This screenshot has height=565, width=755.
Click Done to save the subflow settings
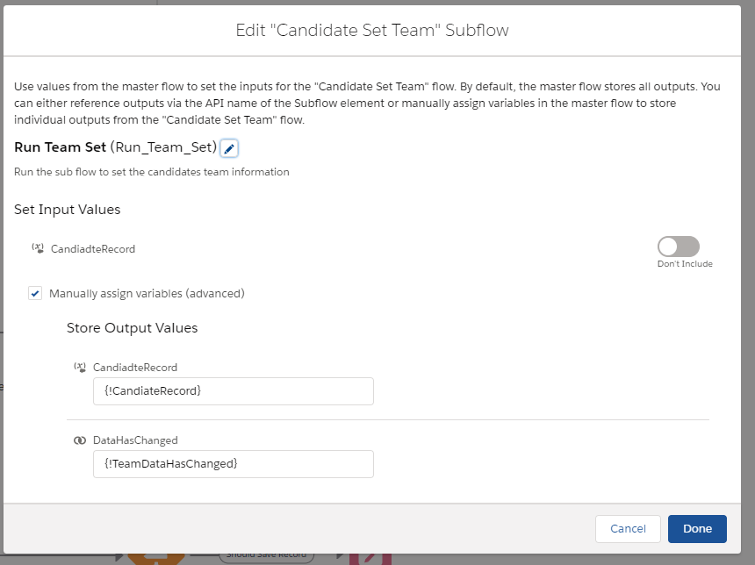coord(697,529)
